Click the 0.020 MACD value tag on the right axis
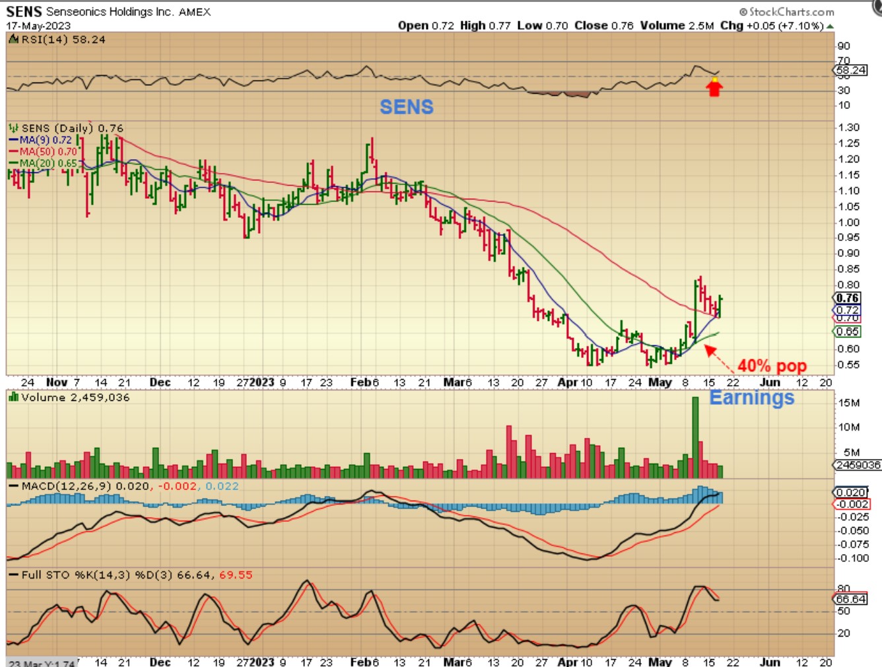882x667 pixels. (x=851, y=492)
